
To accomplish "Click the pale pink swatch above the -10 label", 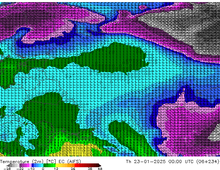I will click(30, 165).
